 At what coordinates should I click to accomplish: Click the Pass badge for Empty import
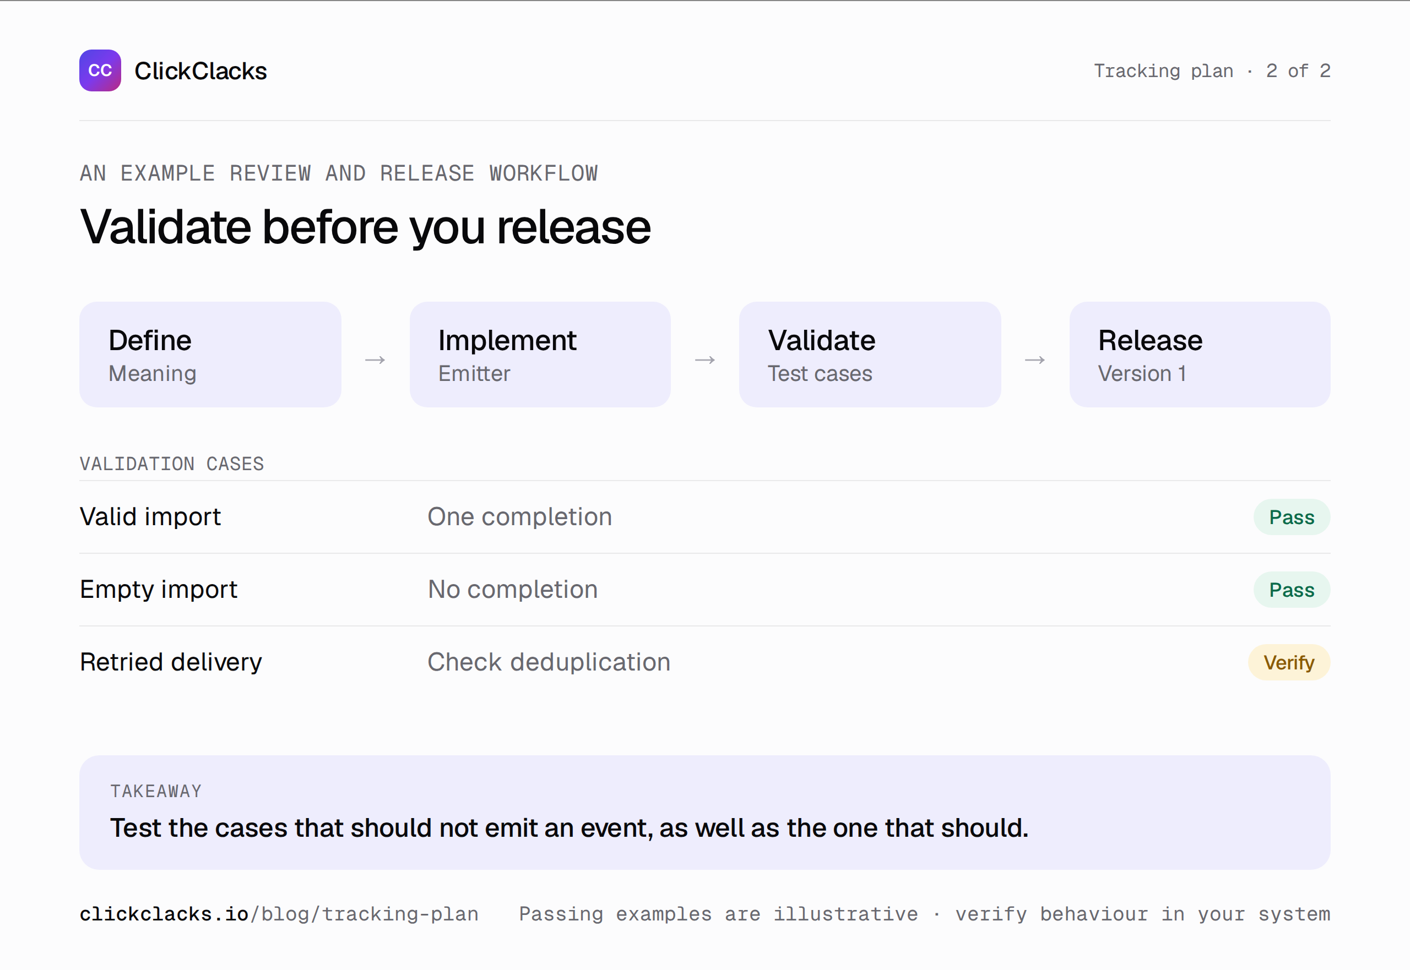point(1292,590)
